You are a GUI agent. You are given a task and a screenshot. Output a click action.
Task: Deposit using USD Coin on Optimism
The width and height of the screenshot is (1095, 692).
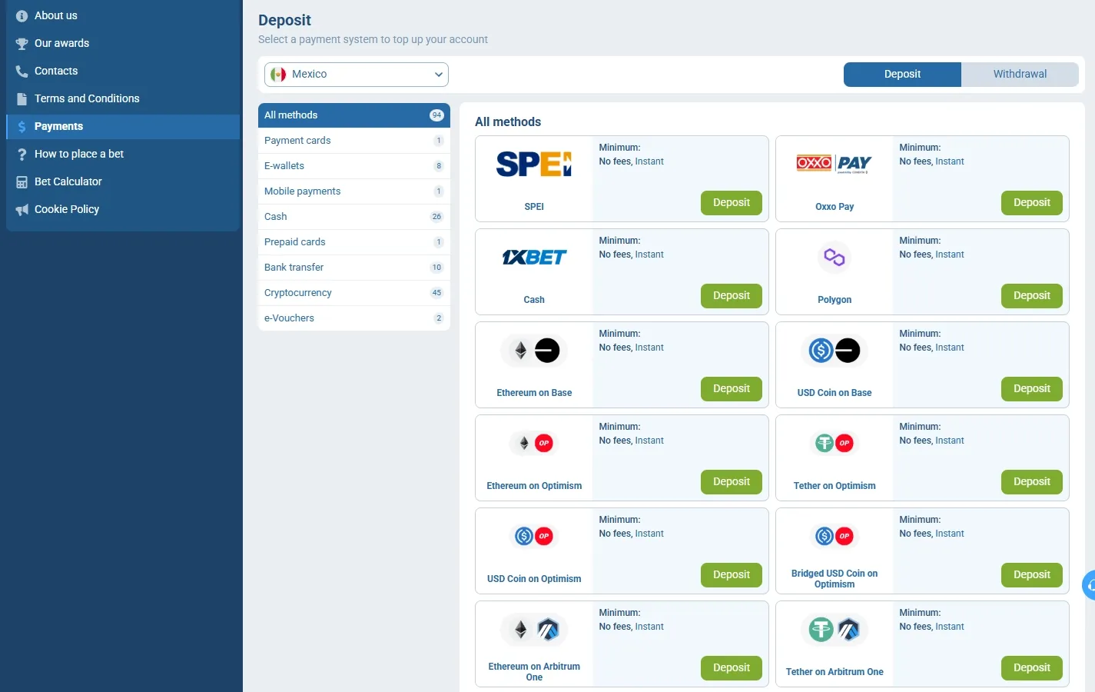tap(732, 575)
